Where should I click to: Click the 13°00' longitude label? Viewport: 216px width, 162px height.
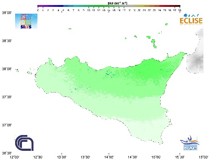[x=62, y=157]
